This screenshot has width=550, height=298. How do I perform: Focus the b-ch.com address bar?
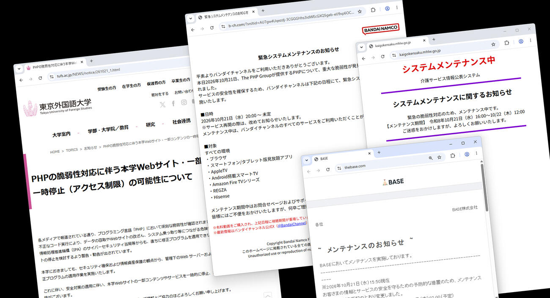292,20
